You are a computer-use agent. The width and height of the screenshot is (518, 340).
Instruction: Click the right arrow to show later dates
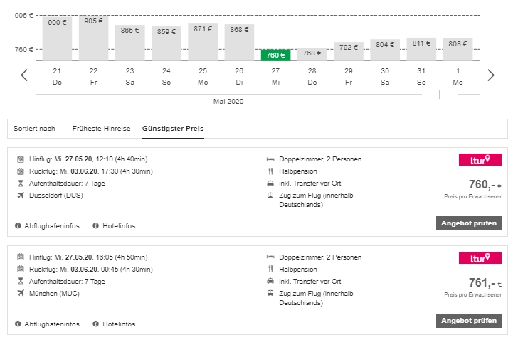tap(490, 75)
